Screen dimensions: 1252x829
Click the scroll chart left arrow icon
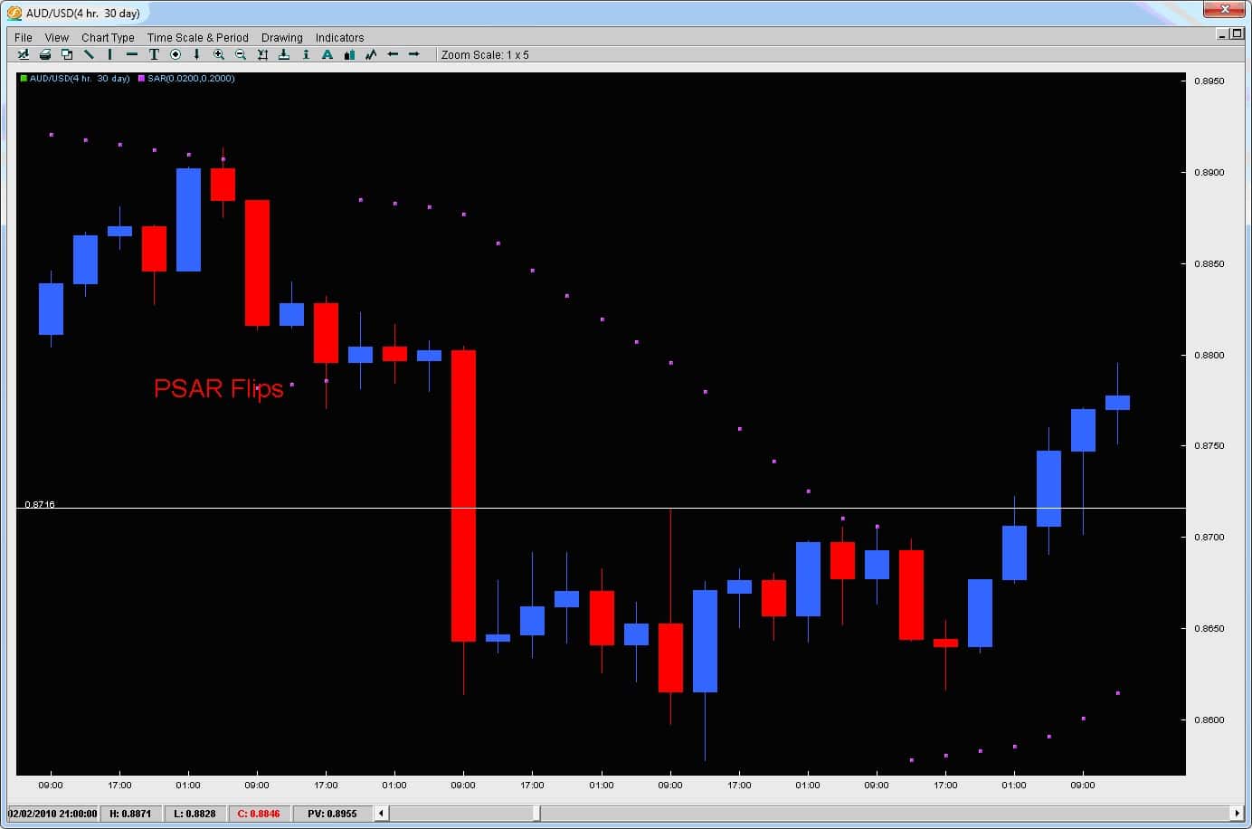393,54
